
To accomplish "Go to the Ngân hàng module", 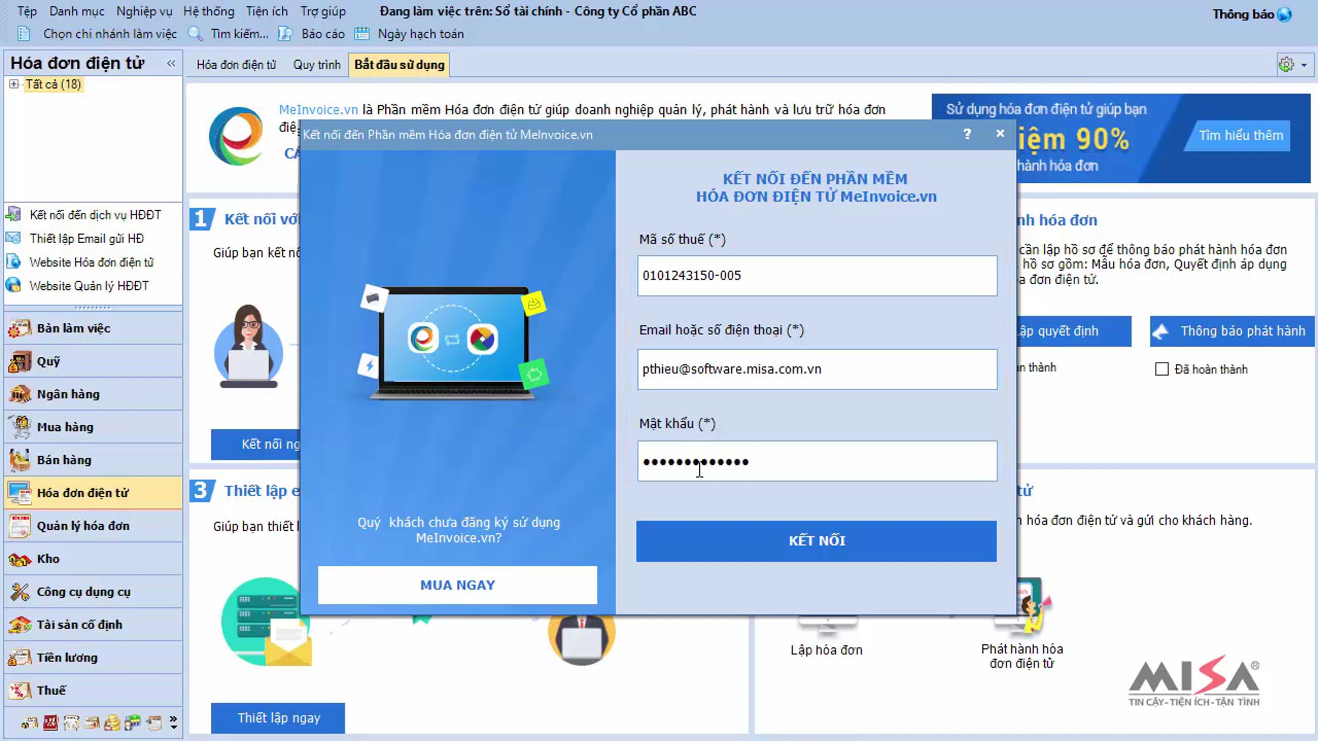I will click(93, 394).
